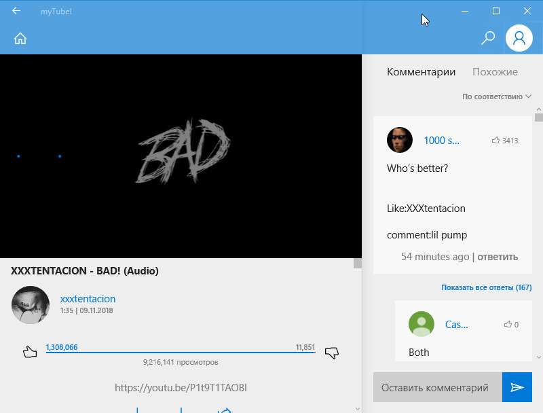Click the 1,308,066 likes count
The width and height of the screenshot is (543, 413).
[x=62, y=347]
